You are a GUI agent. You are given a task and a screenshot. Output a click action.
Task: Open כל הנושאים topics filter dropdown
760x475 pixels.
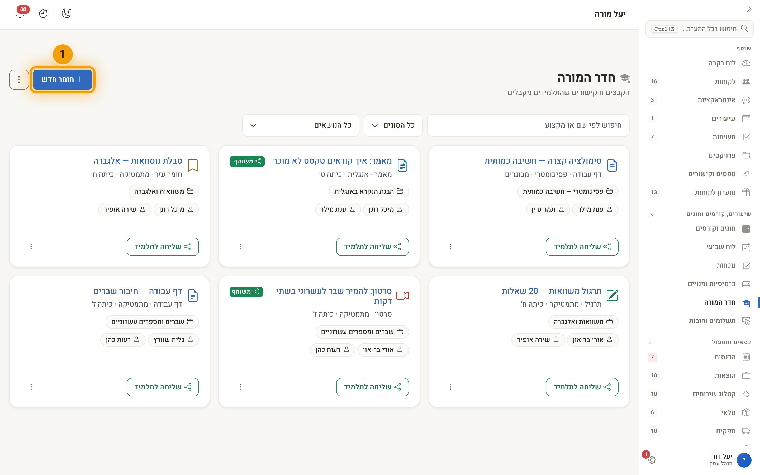(x=301, y=125)
